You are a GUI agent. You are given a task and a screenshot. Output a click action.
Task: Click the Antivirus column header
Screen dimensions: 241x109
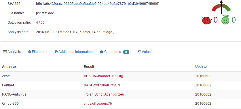coord(9,67)
